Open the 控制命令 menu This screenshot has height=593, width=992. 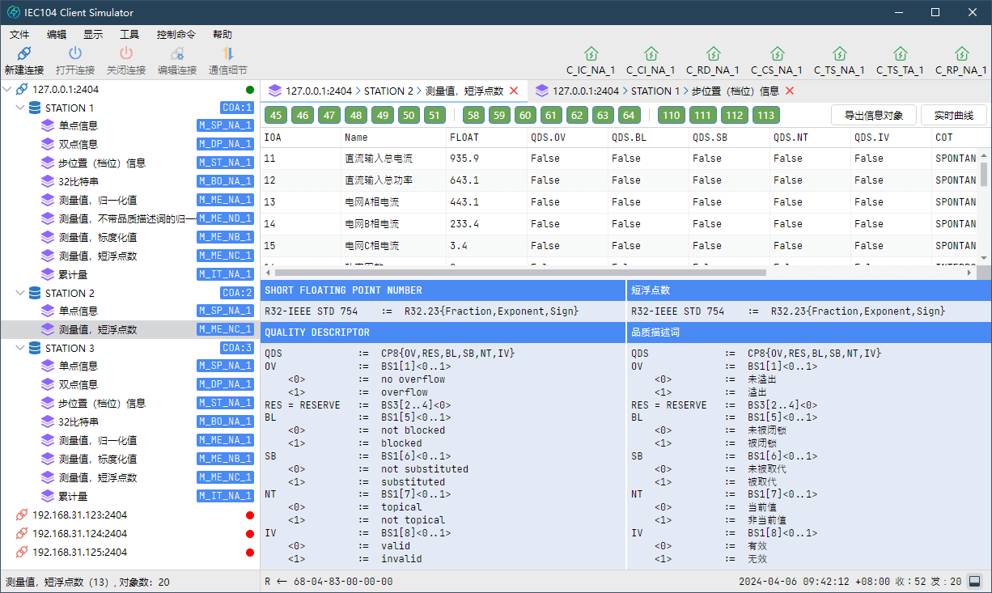pos(176,35)
